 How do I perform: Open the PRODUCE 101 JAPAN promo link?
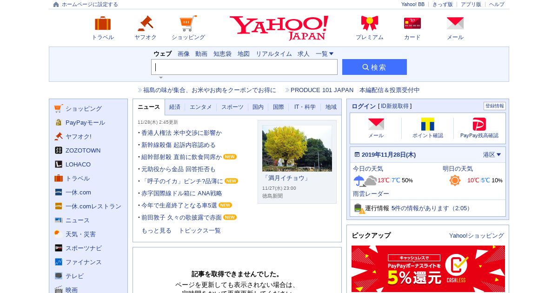click(355, 90)
